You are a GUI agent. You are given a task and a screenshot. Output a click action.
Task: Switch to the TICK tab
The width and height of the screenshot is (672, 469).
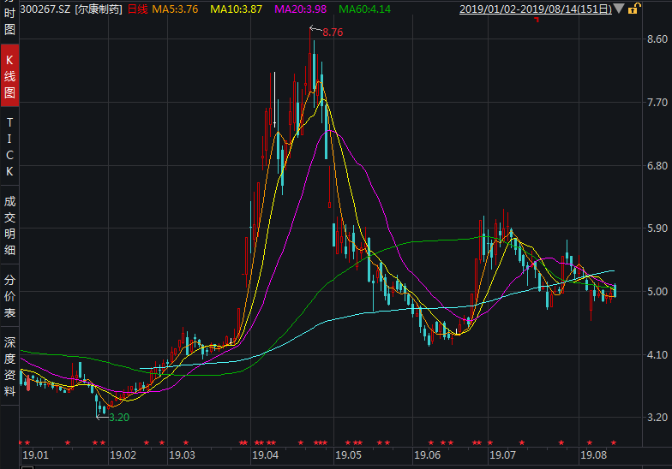[x=9, y=147]
